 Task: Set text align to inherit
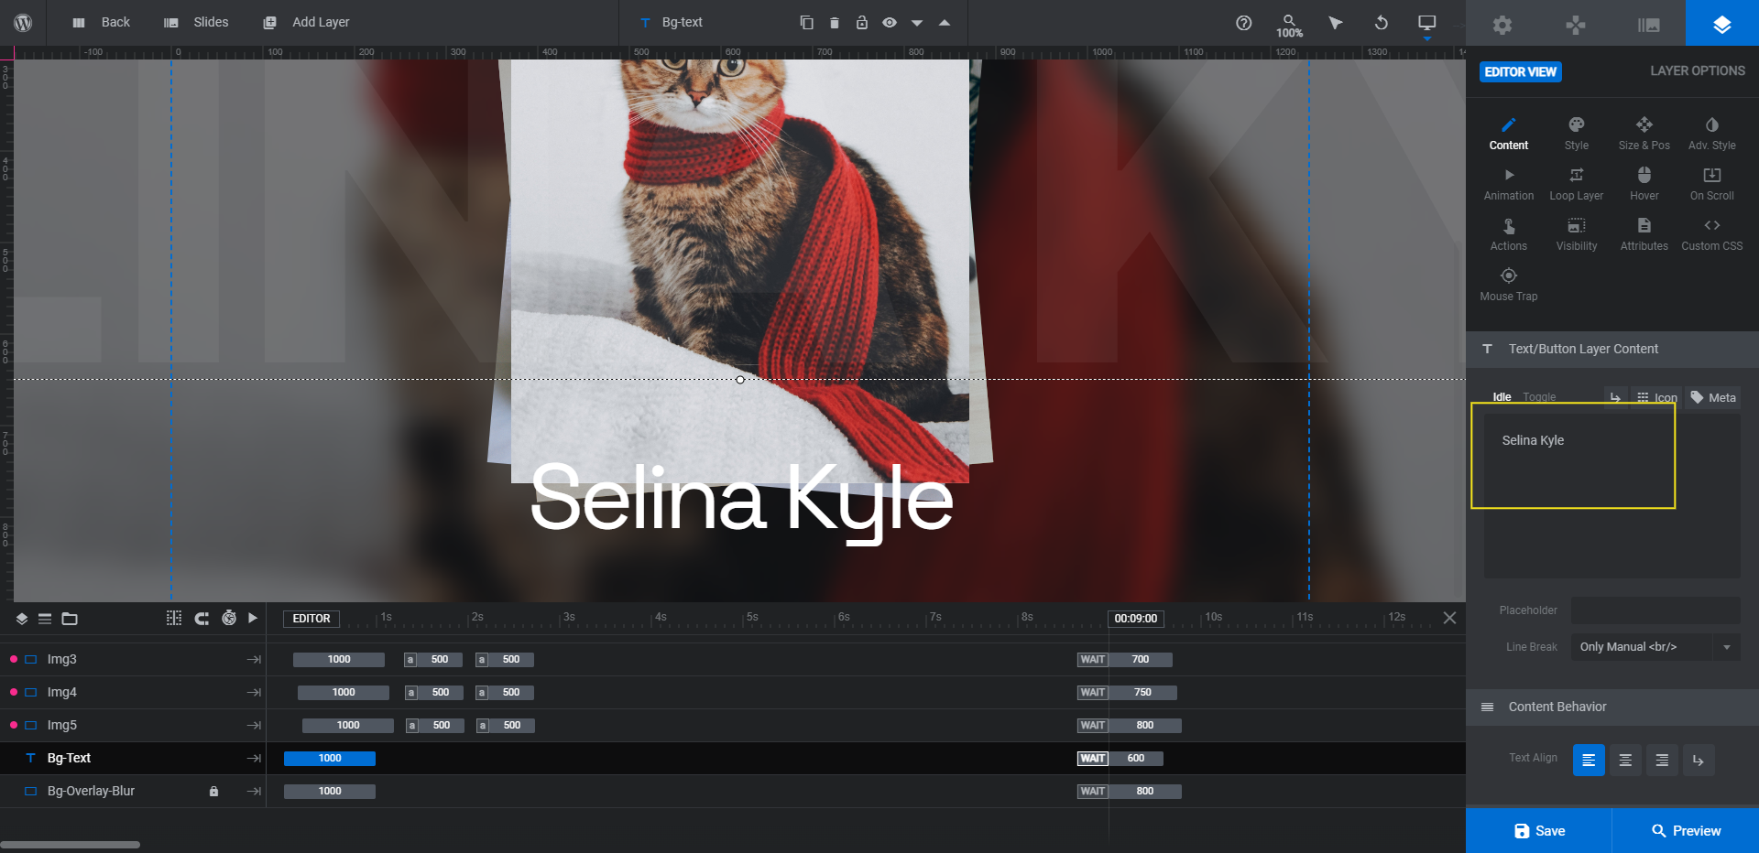click(x=1699, y=760)
